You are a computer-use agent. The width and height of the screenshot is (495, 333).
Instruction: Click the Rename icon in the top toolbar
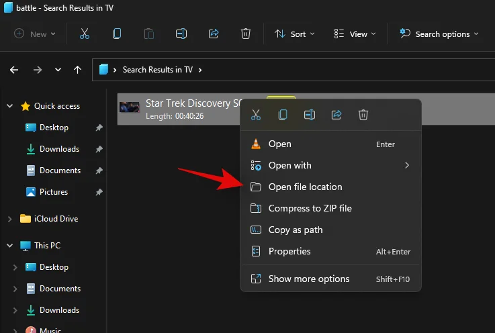click(181, 34)
